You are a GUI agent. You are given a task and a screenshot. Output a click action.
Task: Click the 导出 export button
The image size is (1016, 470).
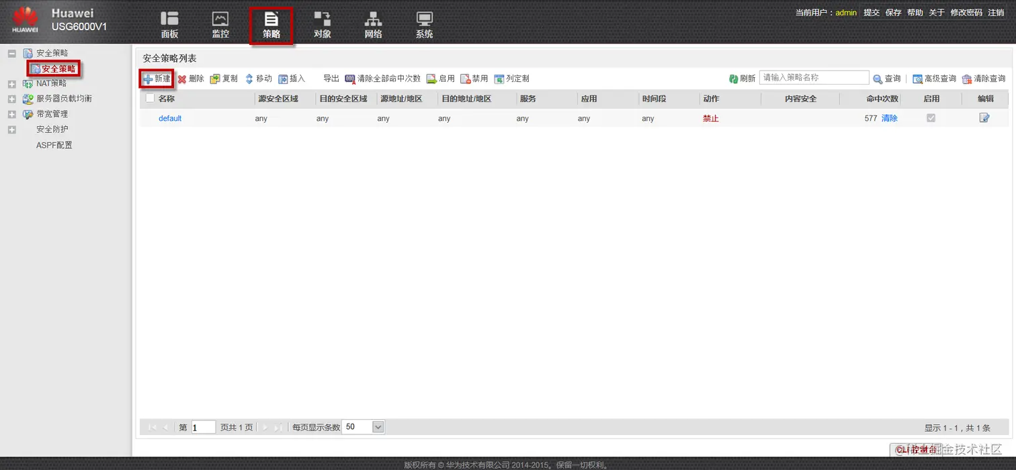(331, 79)
